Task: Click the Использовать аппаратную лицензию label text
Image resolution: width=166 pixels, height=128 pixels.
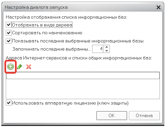Action: click(70, 103)
